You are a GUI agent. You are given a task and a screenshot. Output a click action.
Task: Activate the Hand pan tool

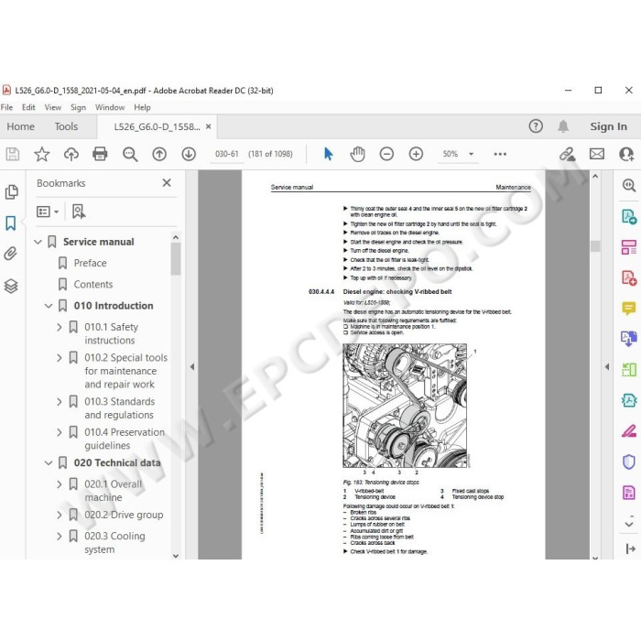(x=357, y=154)
